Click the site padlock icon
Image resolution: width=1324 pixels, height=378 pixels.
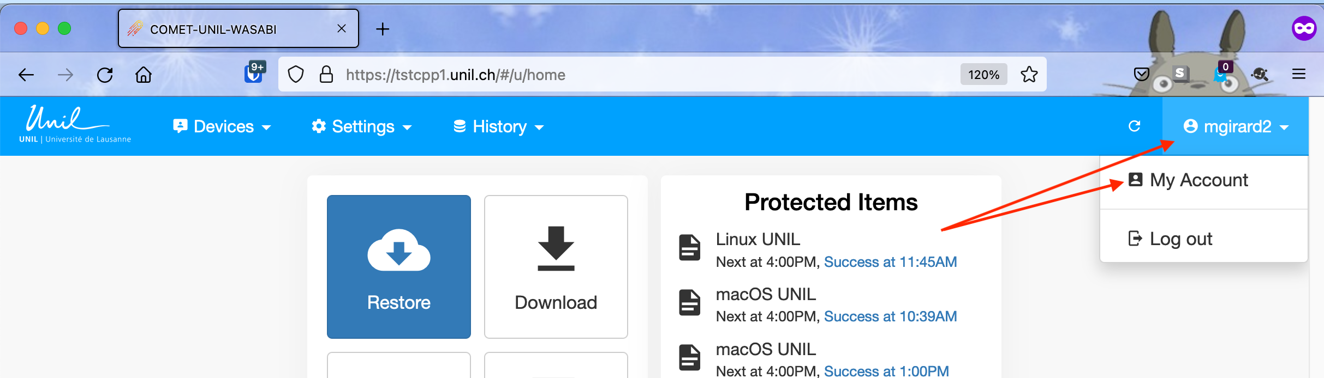[x=326, y=75]
